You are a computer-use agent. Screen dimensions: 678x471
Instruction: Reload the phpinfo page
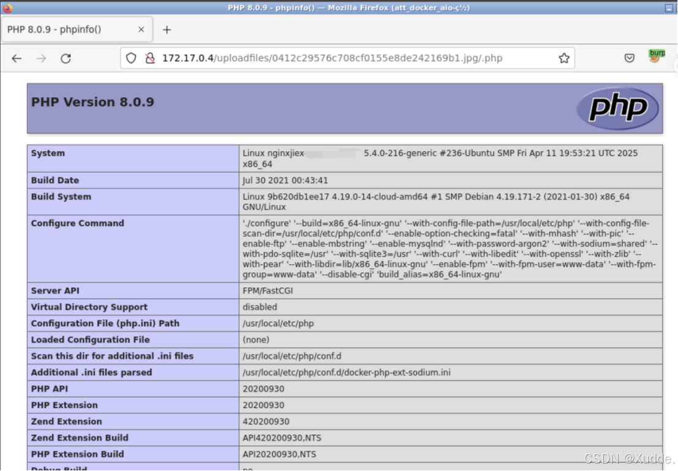coord(66,58)
